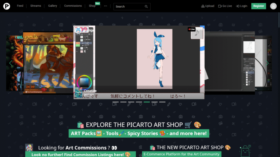The height and width of the screenshot is (157, 280).
Task: Click Looking for Art Commissions heading
Action: [x=77, y=148]
